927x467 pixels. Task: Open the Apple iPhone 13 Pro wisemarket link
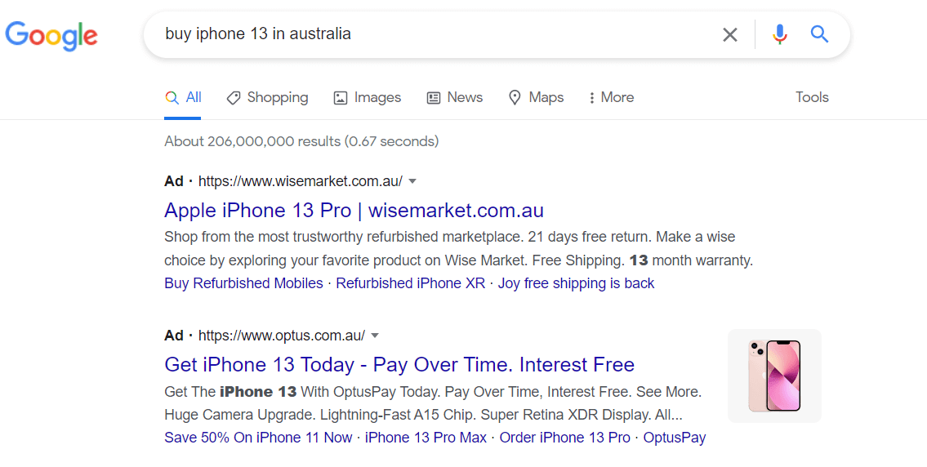pos(354,211)
